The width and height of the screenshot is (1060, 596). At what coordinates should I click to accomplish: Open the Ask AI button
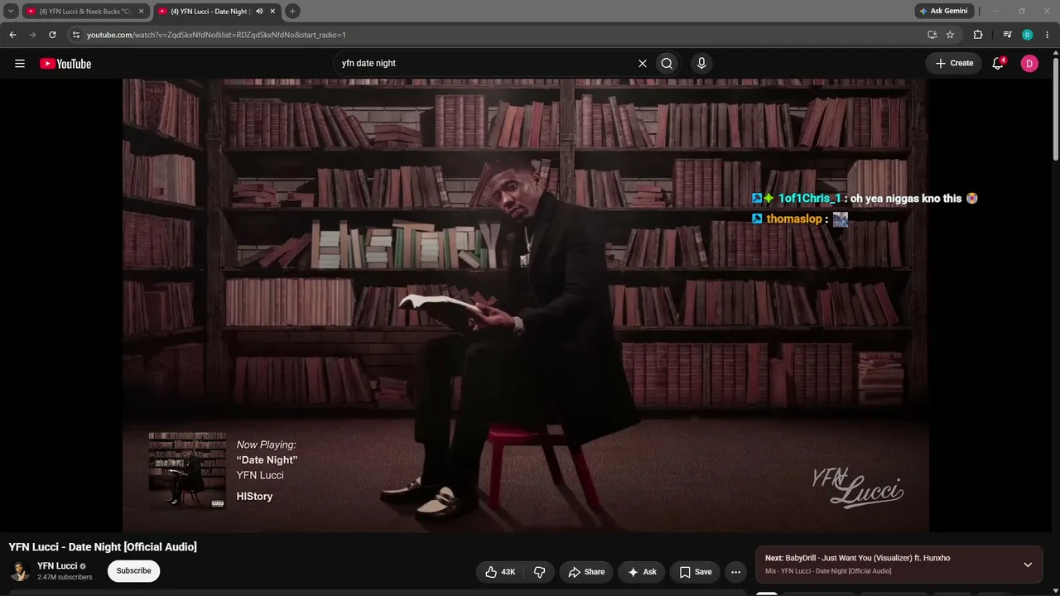point(642,572)
